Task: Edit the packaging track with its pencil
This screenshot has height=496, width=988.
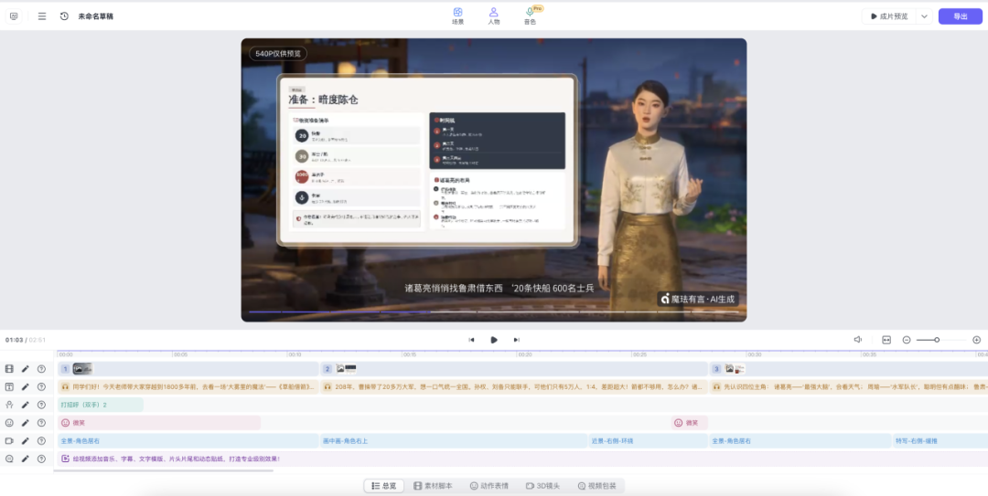Action: [x=26, y=459]
